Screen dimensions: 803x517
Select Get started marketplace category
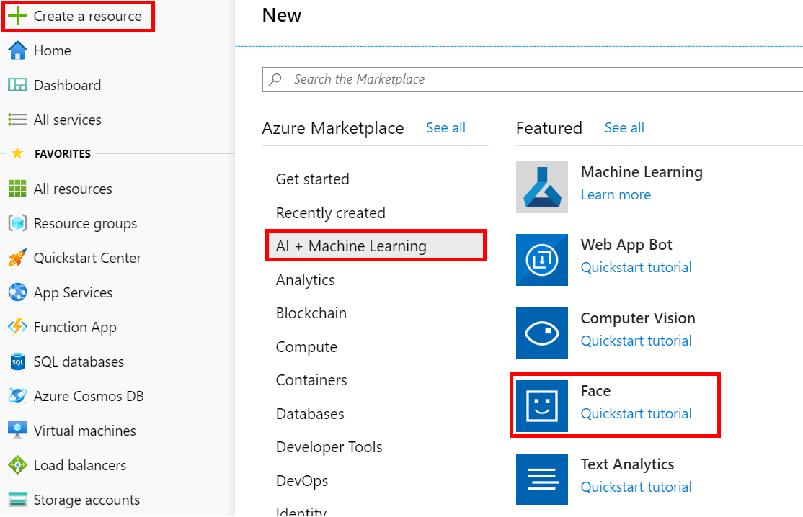click(x=312, y=179)
